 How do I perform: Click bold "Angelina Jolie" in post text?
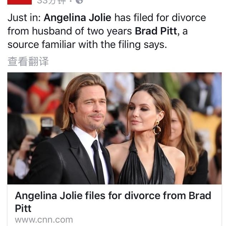coord(78,18)
